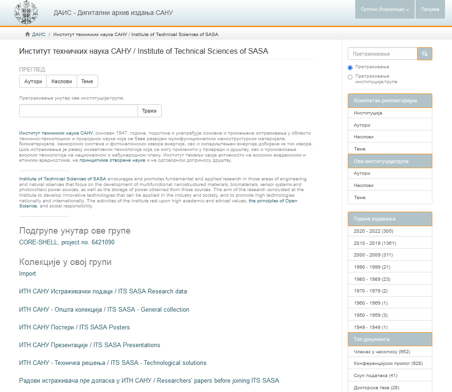452x392 pixels.
Task: Open the Српски (ћирилица) language dropdown
Action: [x=385, y=9]
